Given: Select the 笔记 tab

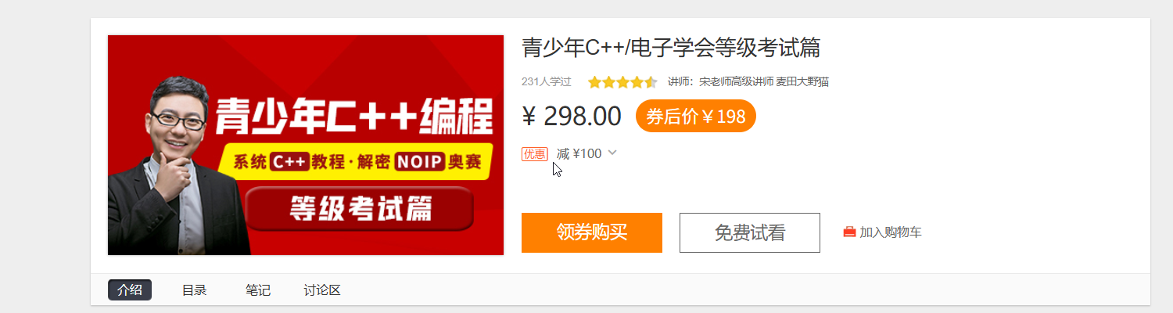Looking at the screenshot, I should tap(258, 290).
